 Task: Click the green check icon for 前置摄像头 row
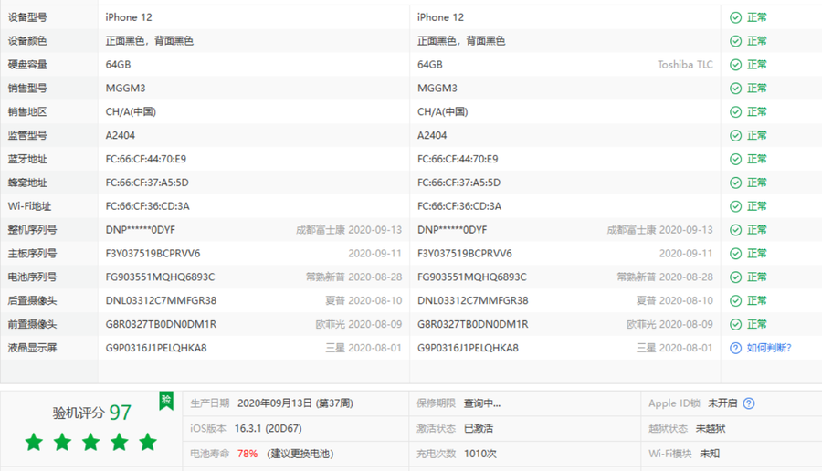click(735, 324)
